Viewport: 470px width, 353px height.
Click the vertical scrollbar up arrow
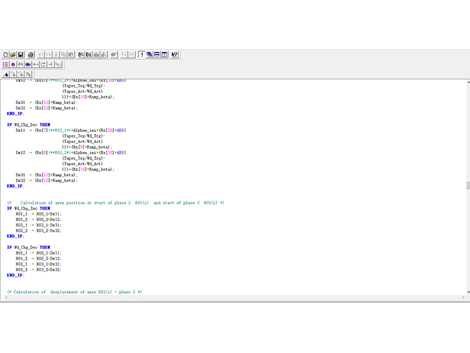click(x=468, y=82)
